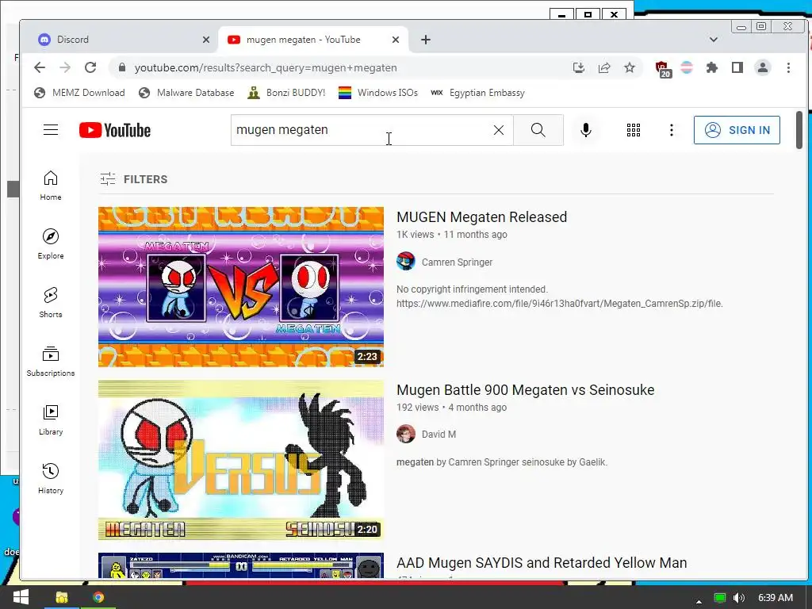The height and width of the screenshot is (609, 812).
Task: Open History in sidebar
Action: click(x=51, y=478)
